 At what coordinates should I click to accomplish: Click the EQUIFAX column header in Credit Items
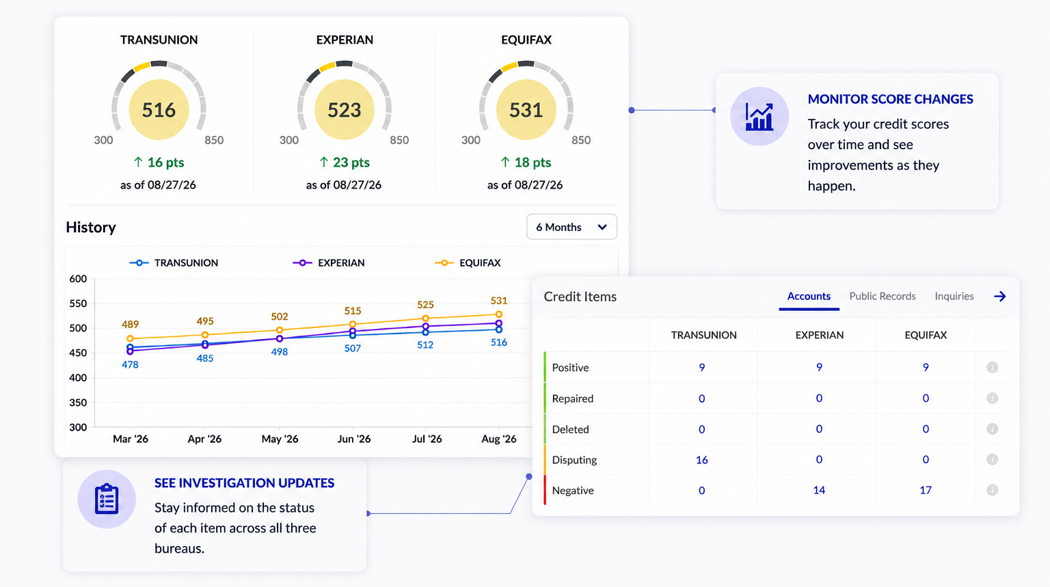tap(926, 335)
